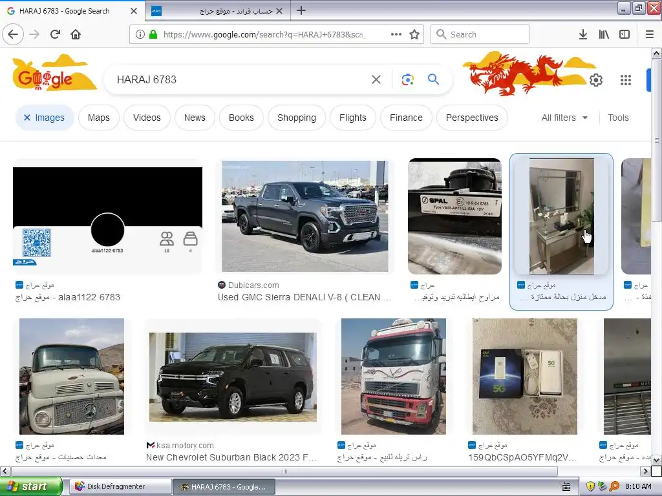Click the green padlock security icon

coord(153,34)
